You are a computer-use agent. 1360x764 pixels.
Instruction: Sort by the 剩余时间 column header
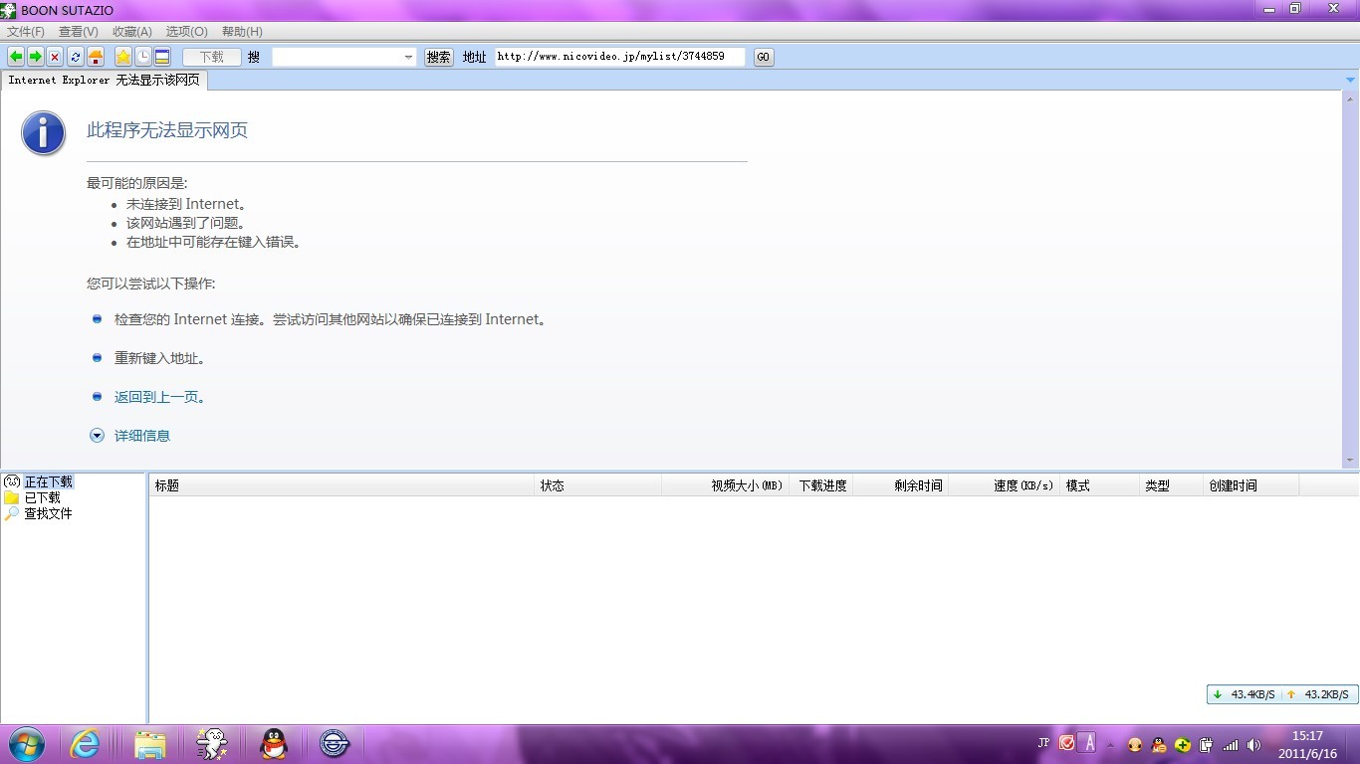901,485
